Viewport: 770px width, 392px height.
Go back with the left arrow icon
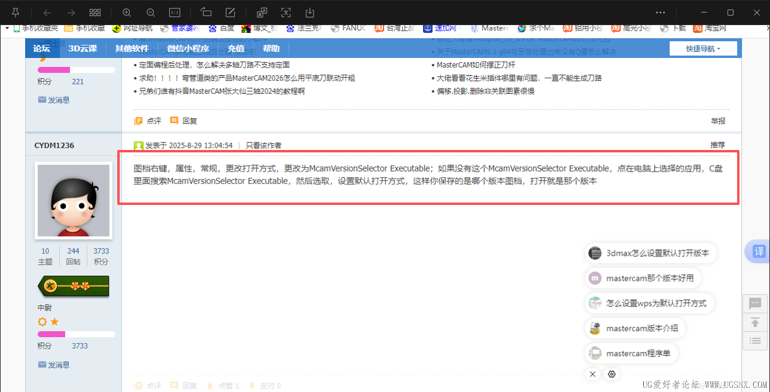[x=47, y=12]
